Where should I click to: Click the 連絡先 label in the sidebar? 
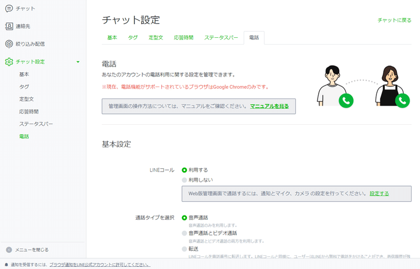coord(23,26)
